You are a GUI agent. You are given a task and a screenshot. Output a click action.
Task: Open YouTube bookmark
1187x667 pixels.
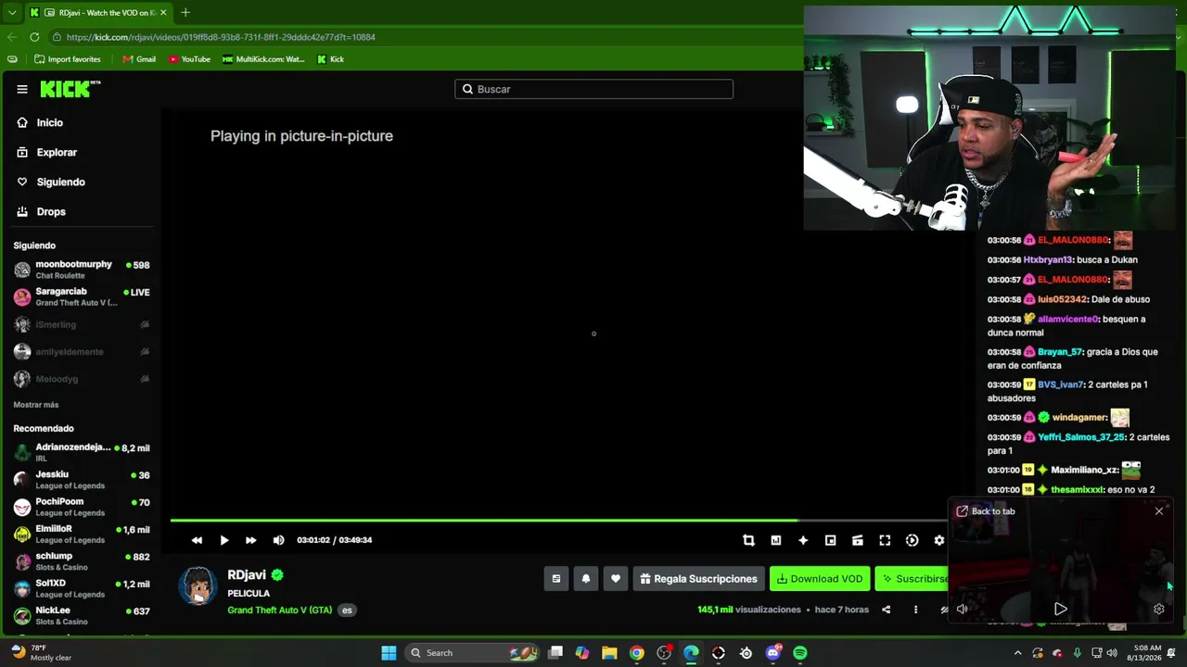189,59
